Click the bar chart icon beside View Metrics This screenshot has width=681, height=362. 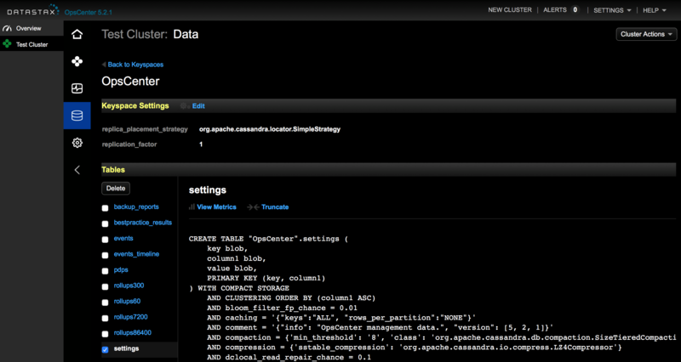tap(192, 207)
